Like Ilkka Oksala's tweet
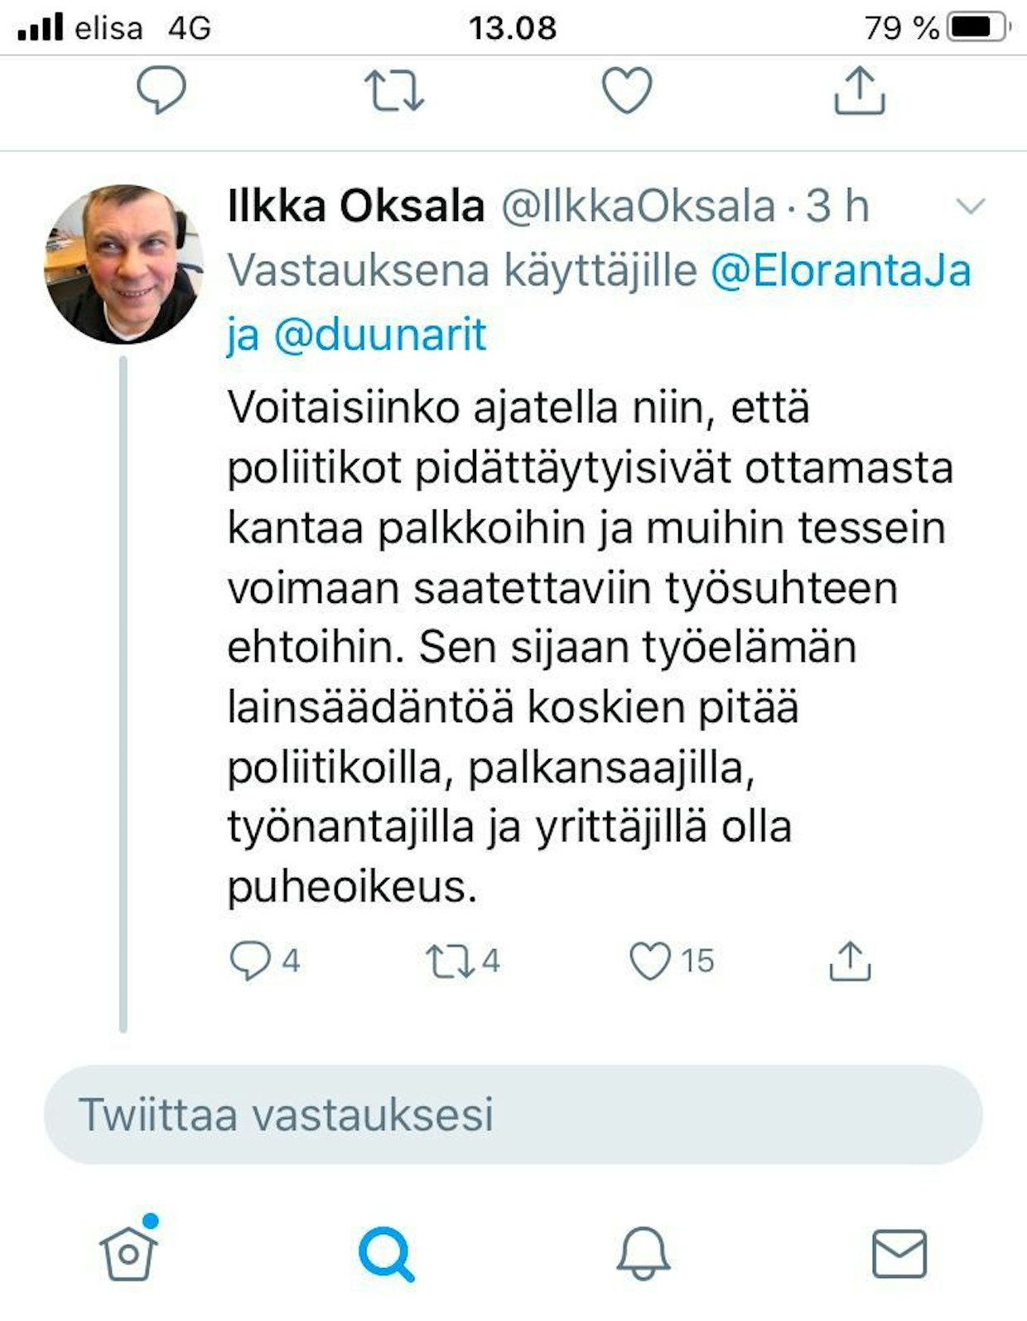 (650, 961)
